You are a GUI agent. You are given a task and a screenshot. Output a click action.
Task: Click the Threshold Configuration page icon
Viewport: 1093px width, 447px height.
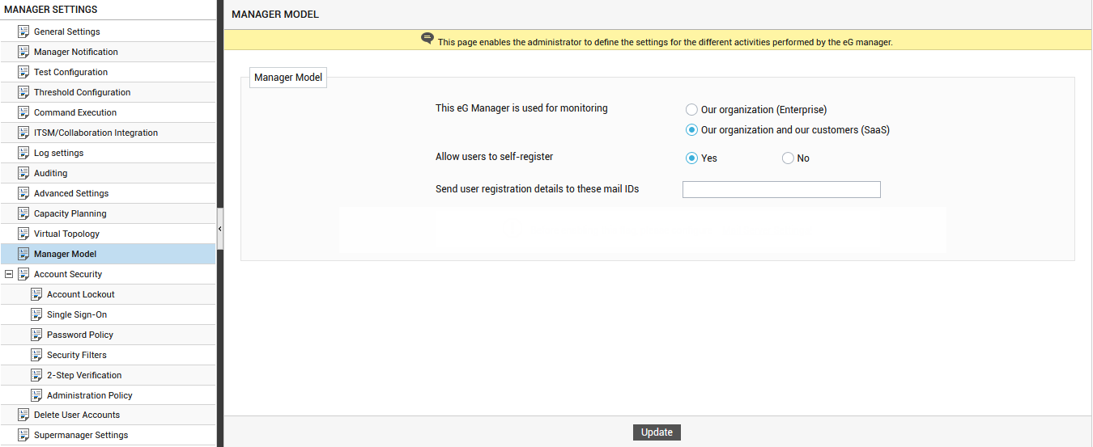point(23,92)
